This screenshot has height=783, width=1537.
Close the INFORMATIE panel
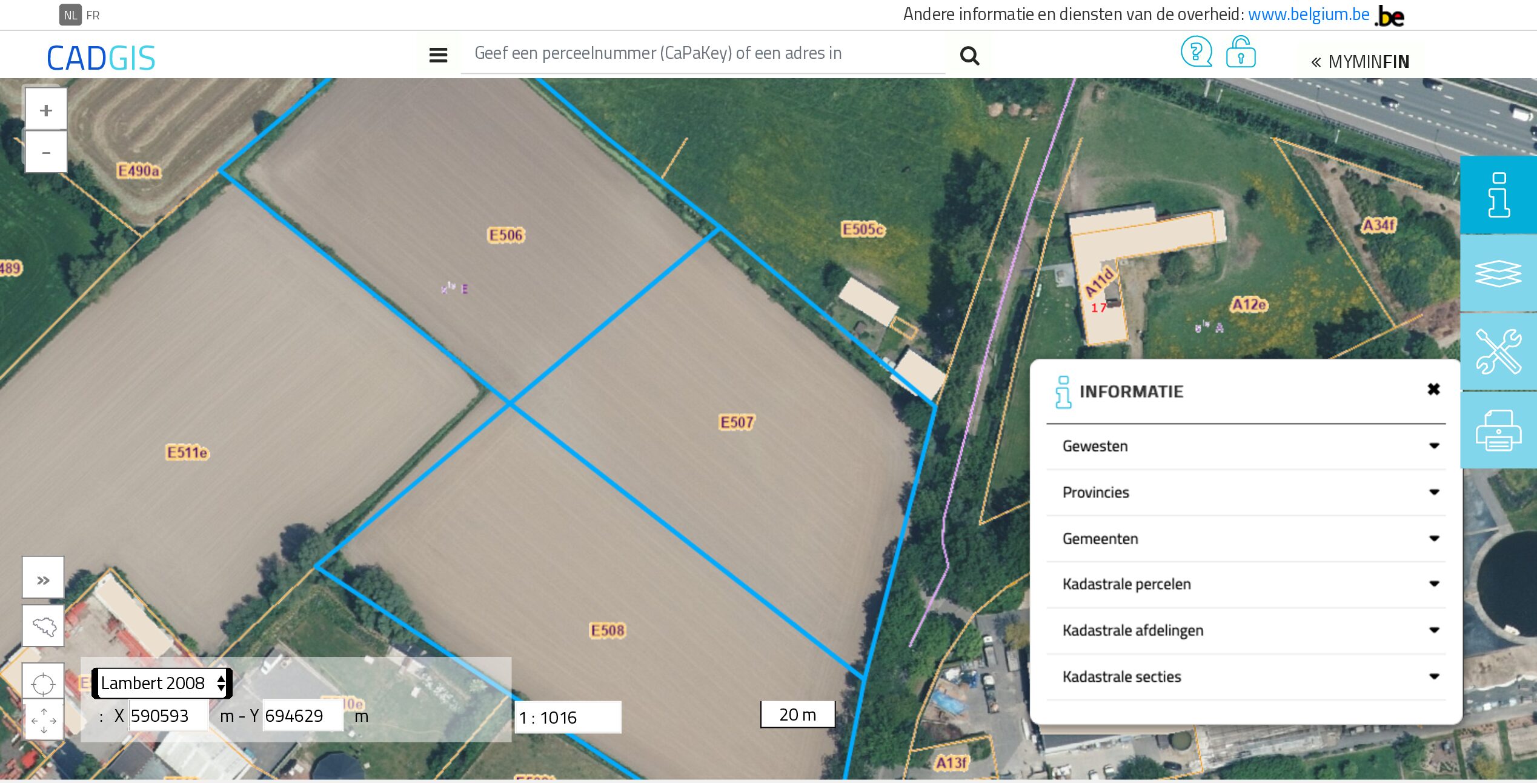point(1433,389)
